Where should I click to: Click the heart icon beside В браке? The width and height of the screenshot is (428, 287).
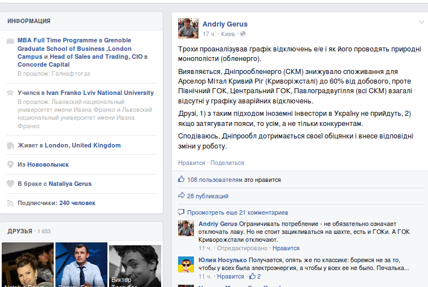(10, 184)
